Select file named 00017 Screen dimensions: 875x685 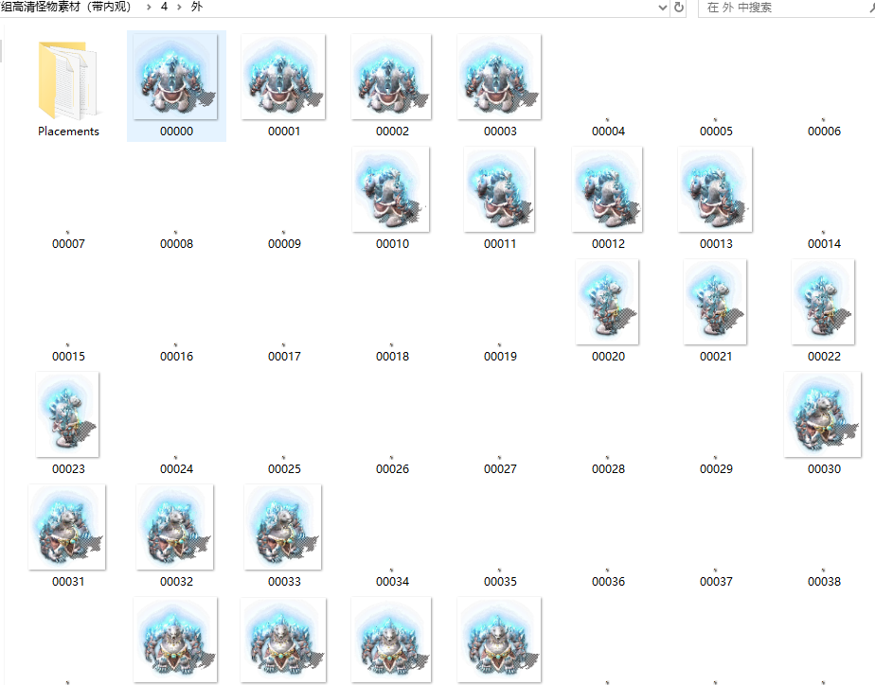(x=285, y=356)
